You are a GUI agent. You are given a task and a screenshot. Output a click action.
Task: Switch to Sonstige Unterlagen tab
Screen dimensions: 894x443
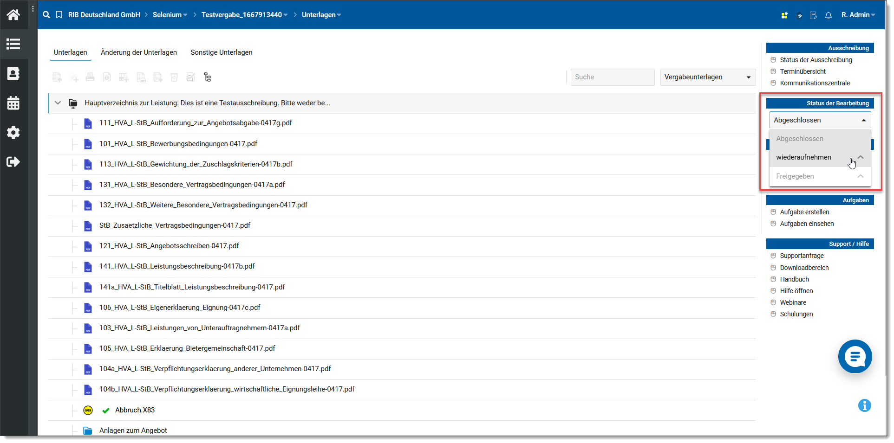222,52
